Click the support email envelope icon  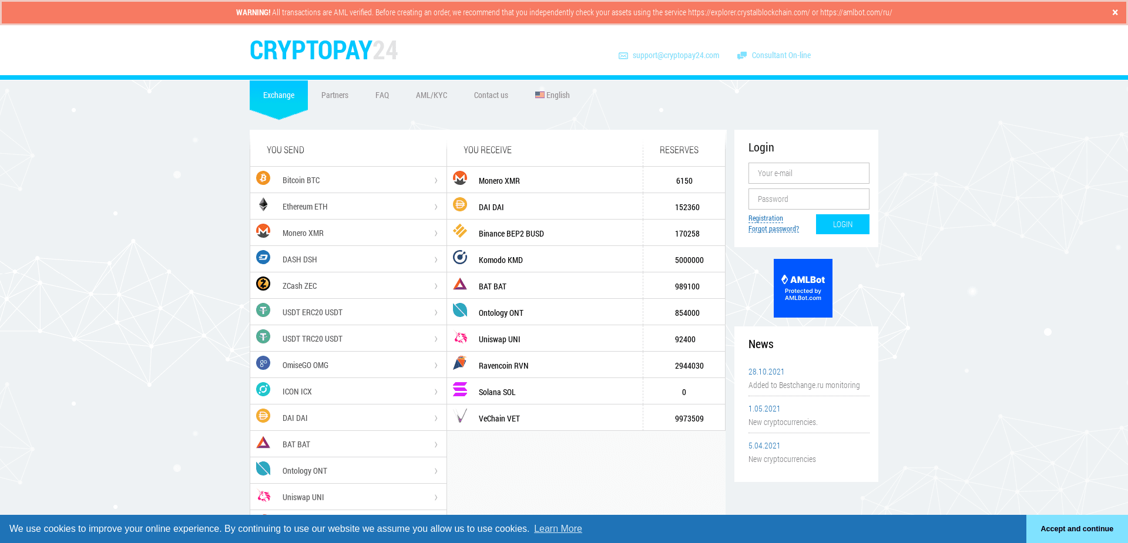coord(623,55)
